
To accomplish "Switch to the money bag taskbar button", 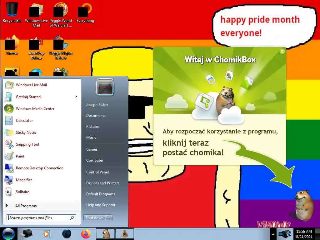I will point(125,234).
